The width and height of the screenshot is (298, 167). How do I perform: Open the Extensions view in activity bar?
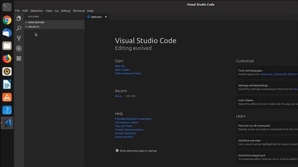[x=19, y=58]
